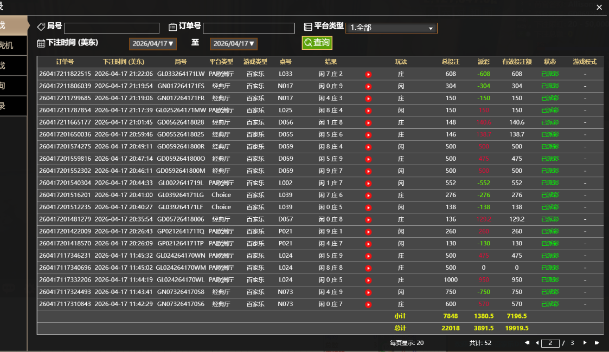The width and height of the screenshot is (609, 352).
Task: Click replay icon in table D056 row
Action: (368, 122)
